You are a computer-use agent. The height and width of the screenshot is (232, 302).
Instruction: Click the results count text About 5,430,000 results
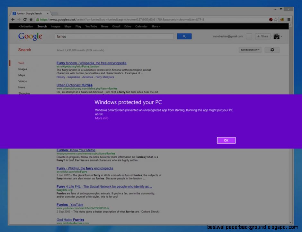80,50
